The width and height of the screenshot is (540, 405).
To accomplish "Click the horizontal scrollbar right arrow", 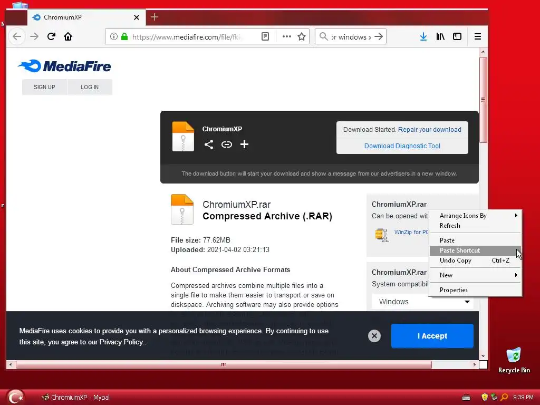I will pyautogui.click(x=475, y=364).
